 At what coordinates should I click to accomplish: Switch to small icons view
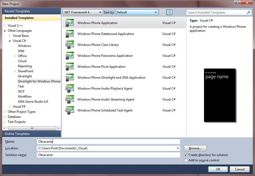click(163, 12)
